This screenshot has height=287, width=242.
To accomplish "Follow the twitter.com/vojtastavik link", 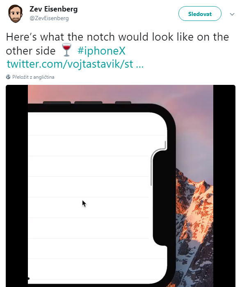I will tap(75, 64).
